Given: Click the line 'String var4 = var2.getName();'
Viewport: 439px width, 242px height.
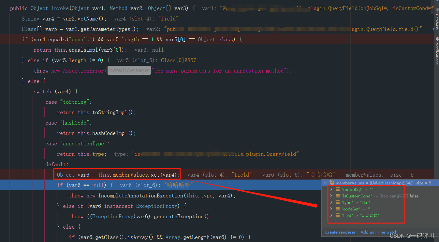Looking at the screenshot, I should [64, 19].
